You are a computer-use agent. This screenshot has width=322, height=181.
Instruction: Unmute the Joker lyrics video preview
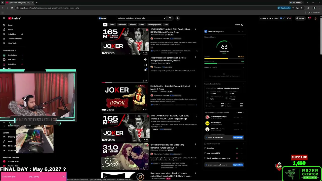[145, 60]
